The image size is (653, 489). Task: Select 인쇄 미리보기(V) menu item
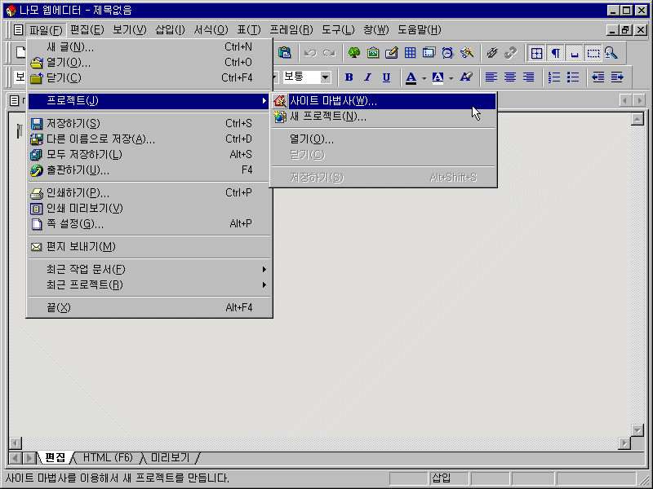pos(149,209)
